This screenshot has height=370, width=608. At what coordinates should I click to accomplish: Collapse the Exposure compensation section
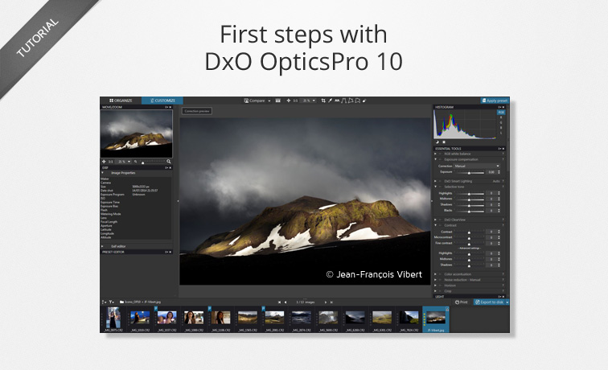[x=435, y=159]
